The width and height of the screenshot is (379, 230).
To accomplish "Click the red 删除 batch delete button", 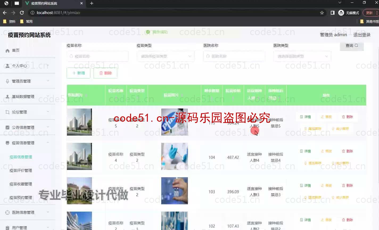I will 105,73.
